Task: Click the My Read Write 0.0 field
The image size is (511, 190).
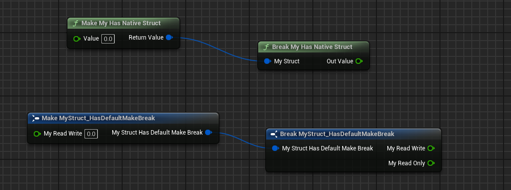Action: (91, 134)
